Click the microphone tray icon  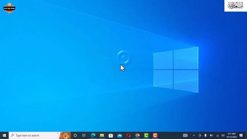[205, 136]
